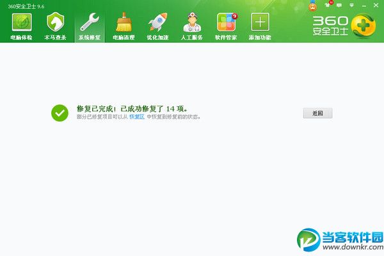Open the 恢复区 link
Screen dimensions: 384x256
137,117
